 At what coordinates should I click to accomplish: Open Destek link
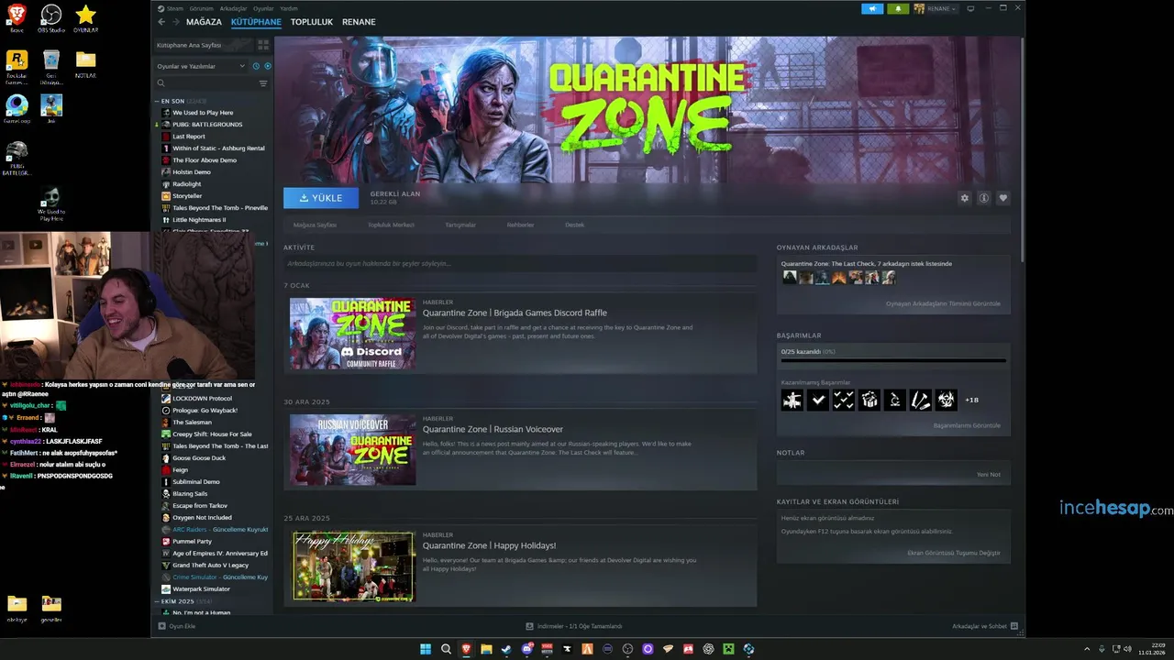click(x=574, y=225)
